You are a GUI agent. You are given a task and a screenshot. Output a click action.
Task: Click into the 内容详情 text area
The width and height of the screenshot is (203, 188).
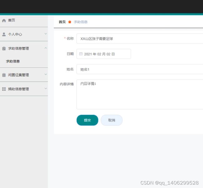click(x=140, y=94)
